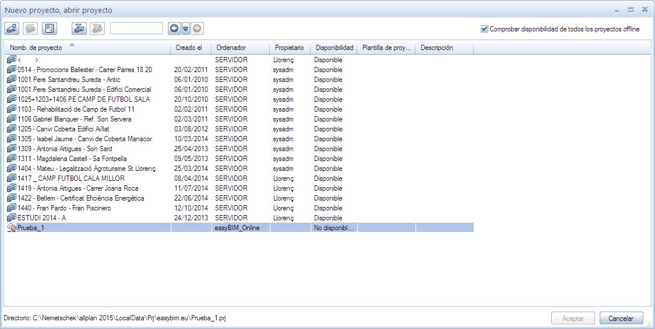Click the icon of 1440 - Fran Pardo project
Screen dimensions: 655x329
coord(12,208)
